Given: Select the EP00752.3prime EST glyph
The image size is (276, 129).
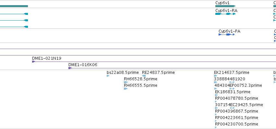Looking at the screenshot, I should (x=232, y=89).
